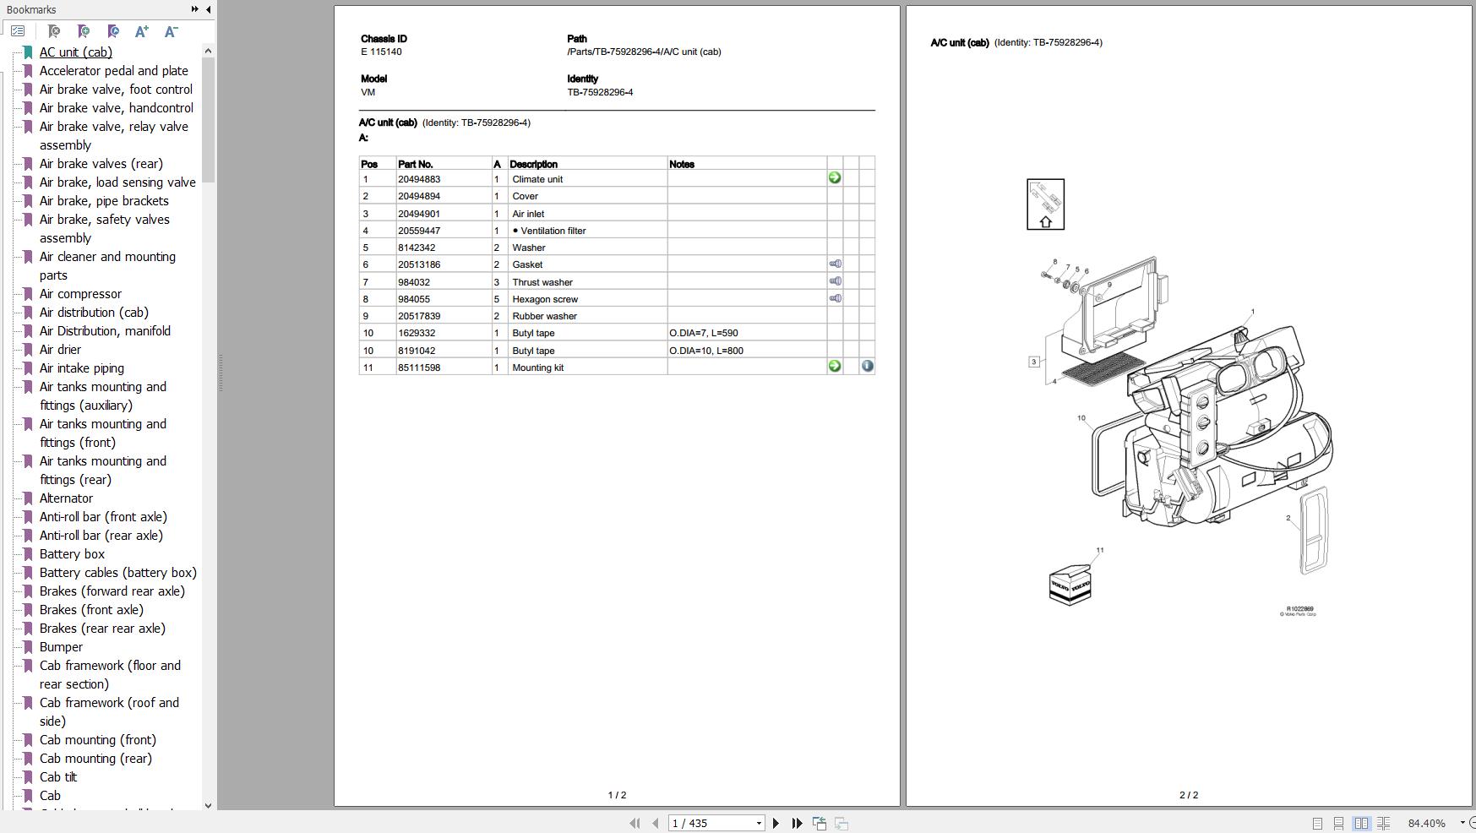Image resolution: width=1476 pixels, height=833 pixels.
Task: Switch to single page view
Action: [1317, 823]
